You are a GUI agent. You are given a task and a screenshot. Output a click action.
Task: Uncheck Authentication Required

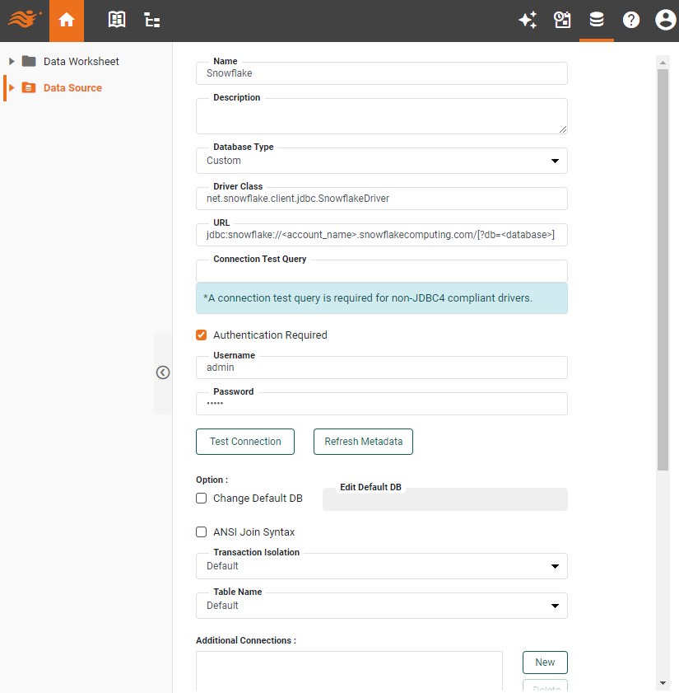coord(201,335)
